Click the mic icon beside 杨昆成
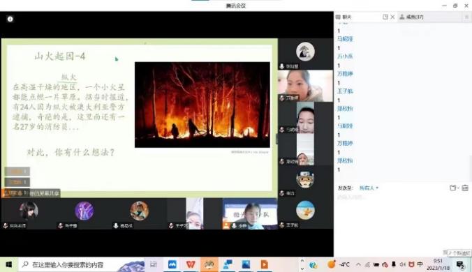The height and width of the screenshot is (272, 472). 116,225
